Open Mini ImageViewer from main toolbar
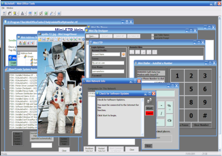This screenshot has width=222, height=156. [35, 13]
